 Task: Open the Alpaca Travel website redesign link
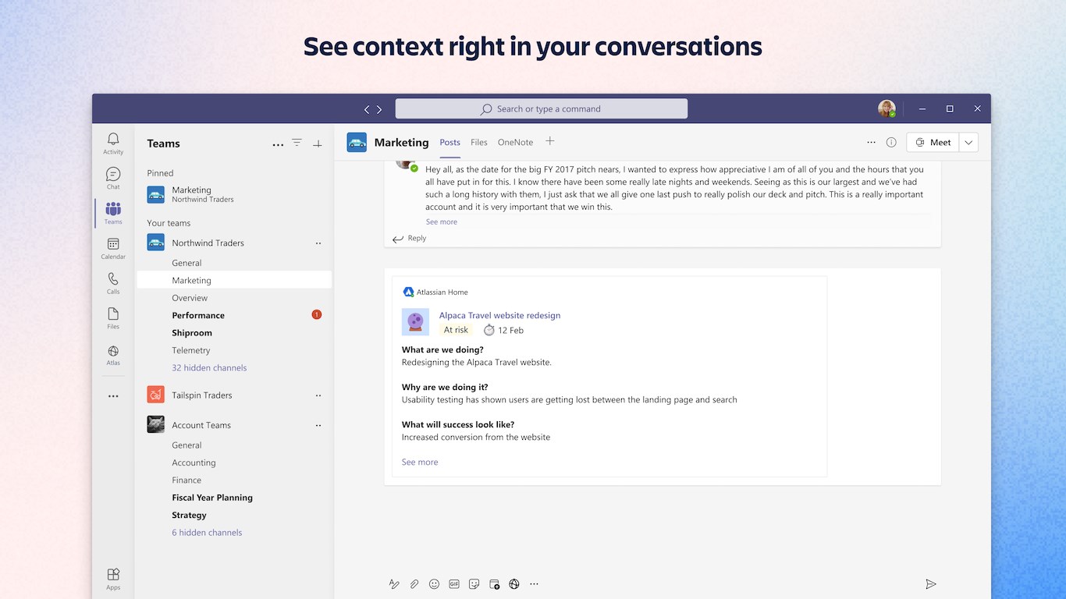(x=499, y=316)
